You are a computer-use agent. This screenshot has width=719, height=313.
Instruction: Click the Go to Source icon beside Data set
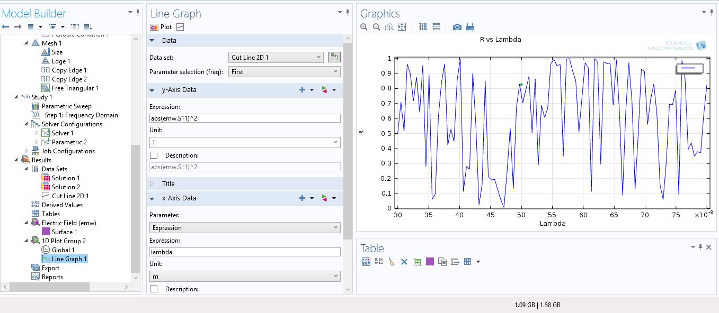coord(334,57)
